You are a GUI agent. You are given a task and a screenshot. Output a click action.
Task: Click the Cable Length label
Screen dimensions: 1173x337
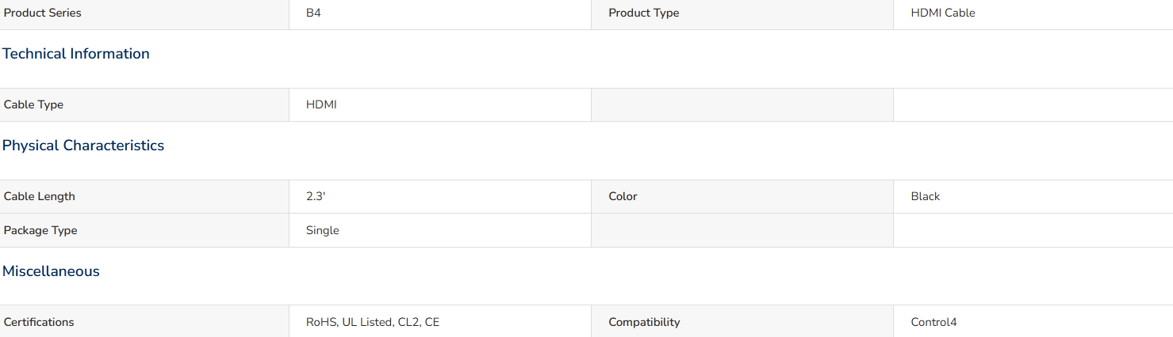(x=40, y=196)
